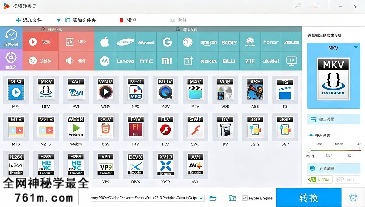Open the Sony device category
Screen dimensions: 365x207
click(x=229, y=42)
